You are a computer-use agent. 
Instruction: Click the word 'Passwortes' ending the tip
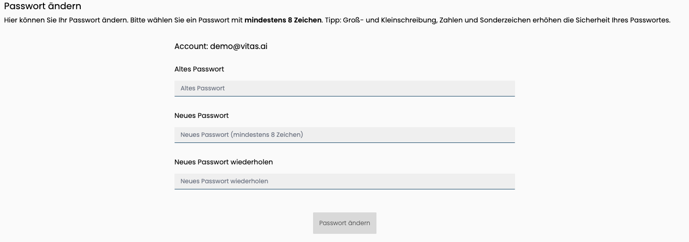click(x=652, y=20)
